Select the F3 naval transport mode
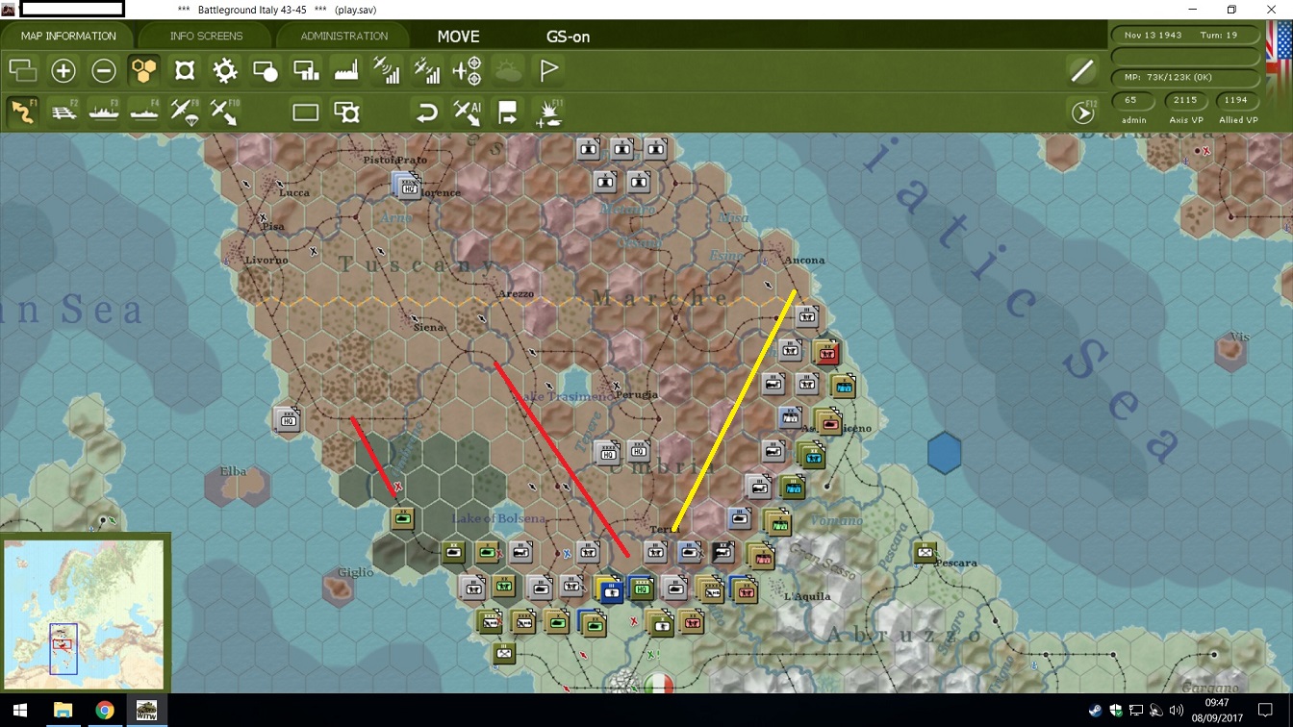Screen dimensions: 1293x727 (104, 112)
